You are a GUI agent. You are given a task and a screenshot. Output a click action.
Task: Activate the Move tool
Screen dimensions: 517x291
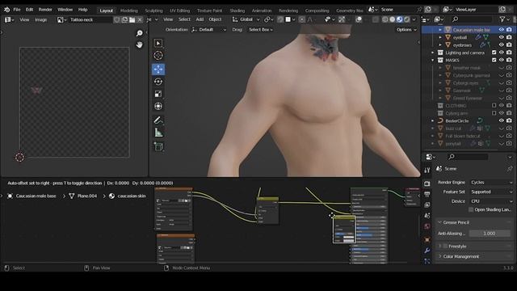[158, 70]
